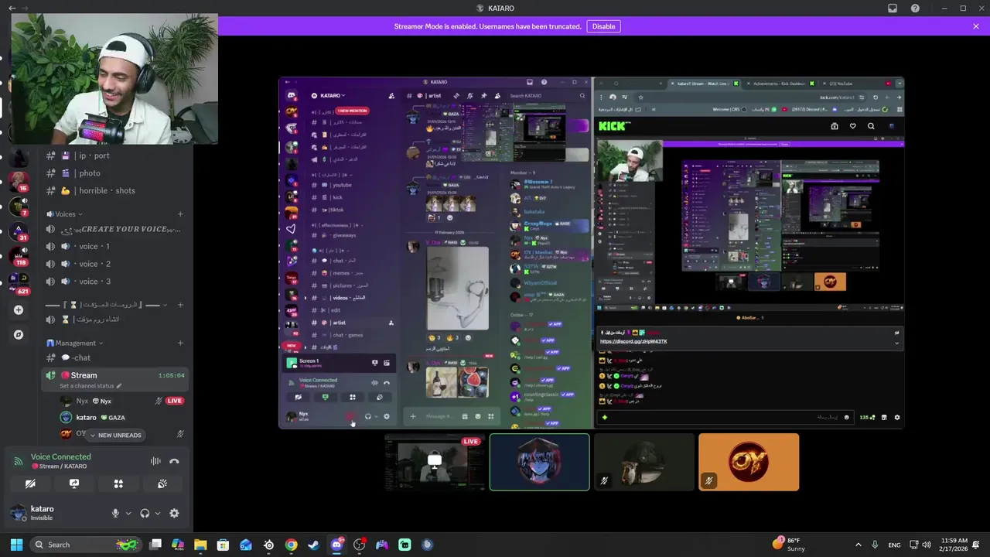Image resolution: width=990 pixels, height=557 pixels.
Task: Open the photo text channel
Action: pos(116,173)
